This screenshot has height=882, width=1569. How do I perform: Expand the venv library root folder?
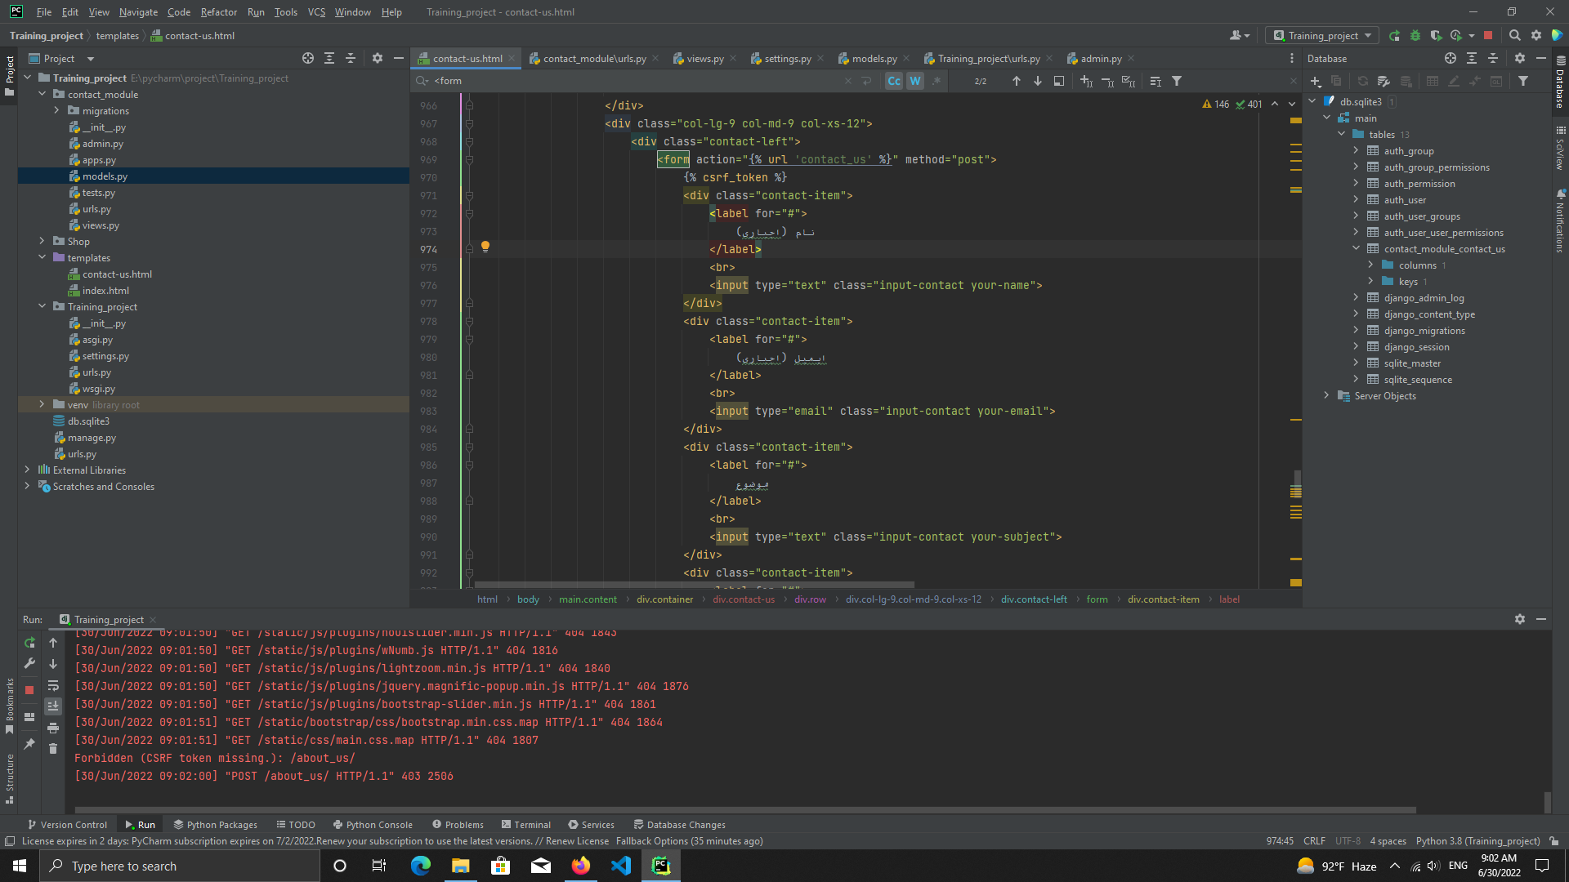42,404
